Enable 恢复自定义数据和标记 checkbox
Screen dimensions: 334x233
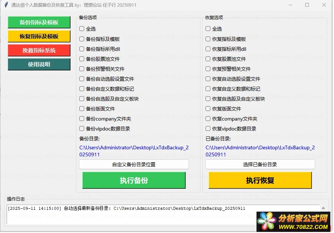(208, 89)
